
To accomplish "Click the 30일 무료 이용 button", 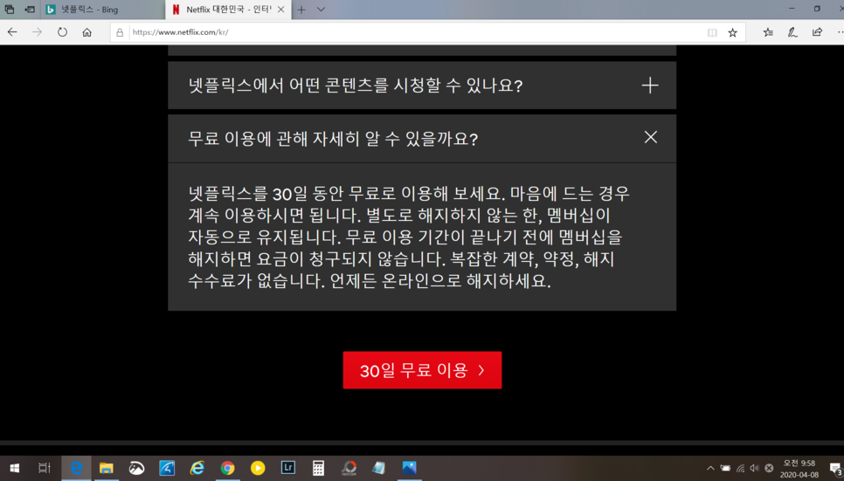I will click(422, 370).
